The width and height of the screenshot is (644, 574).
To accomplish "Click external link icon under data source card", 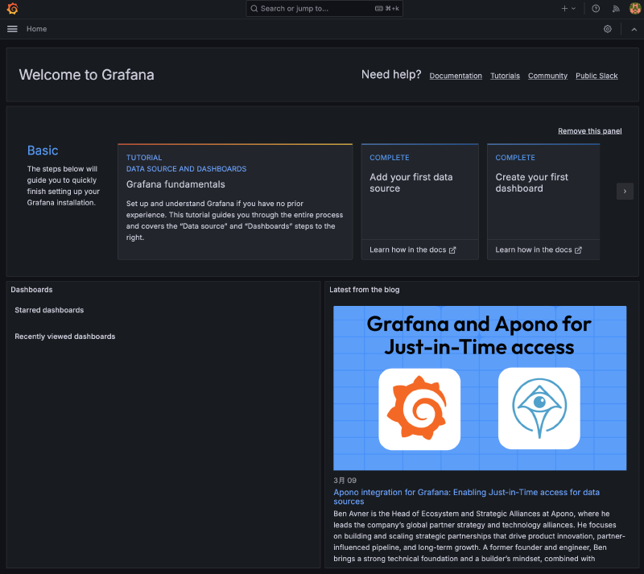I will tap(452, 250).
